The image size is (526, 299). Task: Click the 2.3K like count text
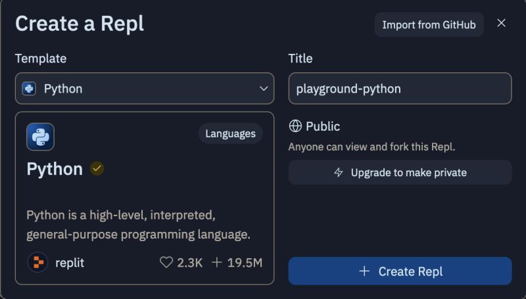[x=190, y=263]
